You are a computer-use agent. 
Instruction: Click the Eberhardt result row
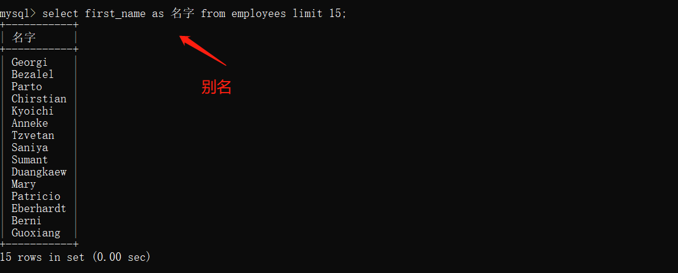tap(39, 208)
